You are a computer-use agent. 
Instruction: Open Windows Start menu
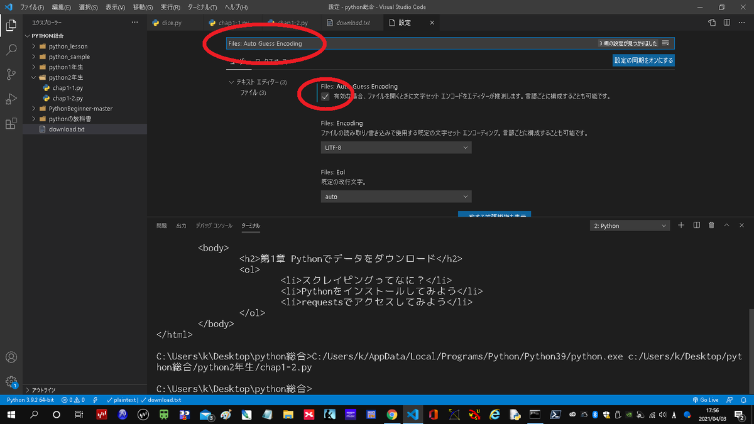(x=11, y=415)
